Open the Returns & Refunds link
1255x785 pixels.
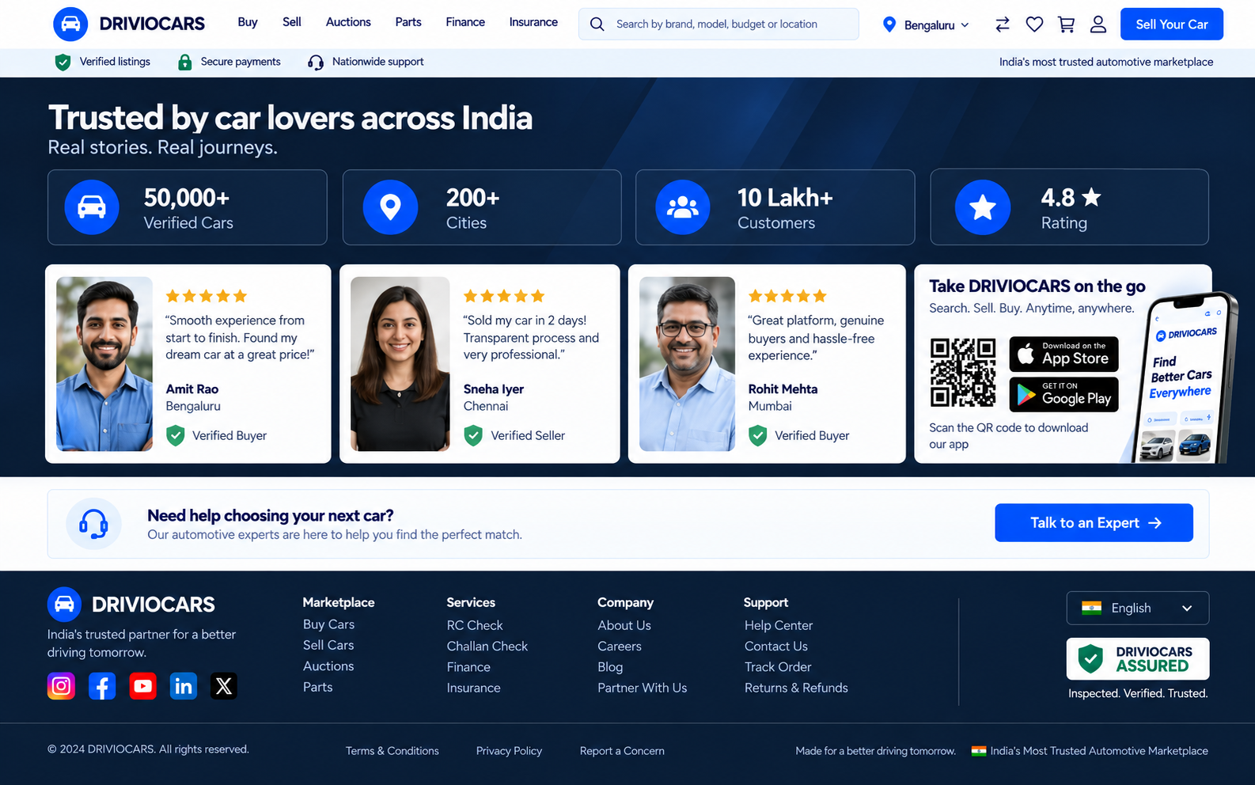[x=796, y=688]
